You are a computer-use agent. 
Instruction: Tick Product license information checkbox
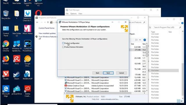tap(63, 47)
